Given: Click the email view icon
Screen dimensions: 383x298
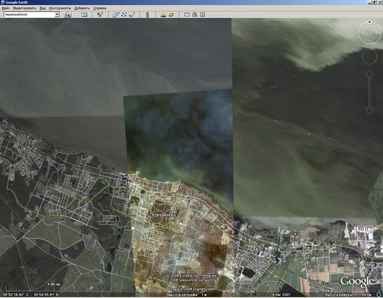Looking at the screenshot, I should tap(187, 15).
